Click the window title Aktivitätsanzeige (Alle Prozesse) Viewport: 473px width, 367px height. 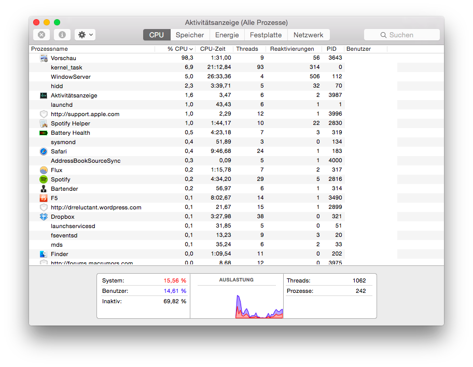pyautogui.click(x=236, y=23)
